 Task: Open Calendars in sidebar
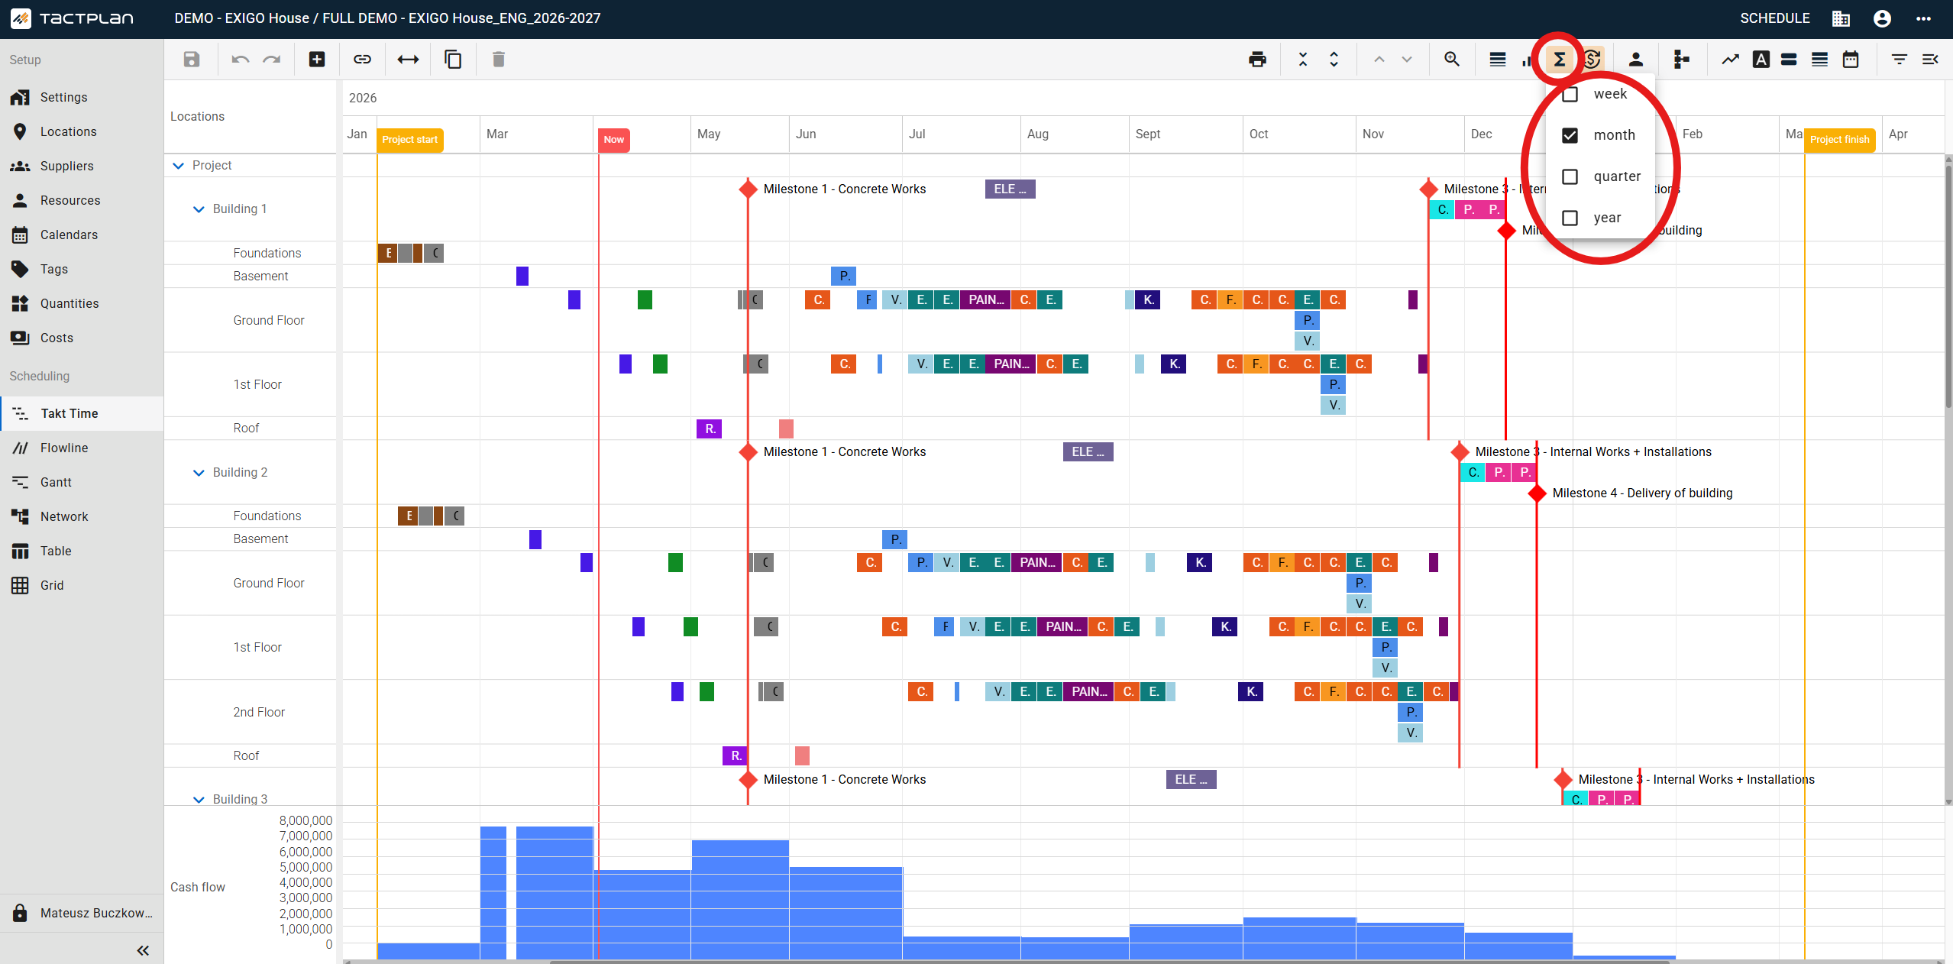pyautogui.click(x=82, y=235)
